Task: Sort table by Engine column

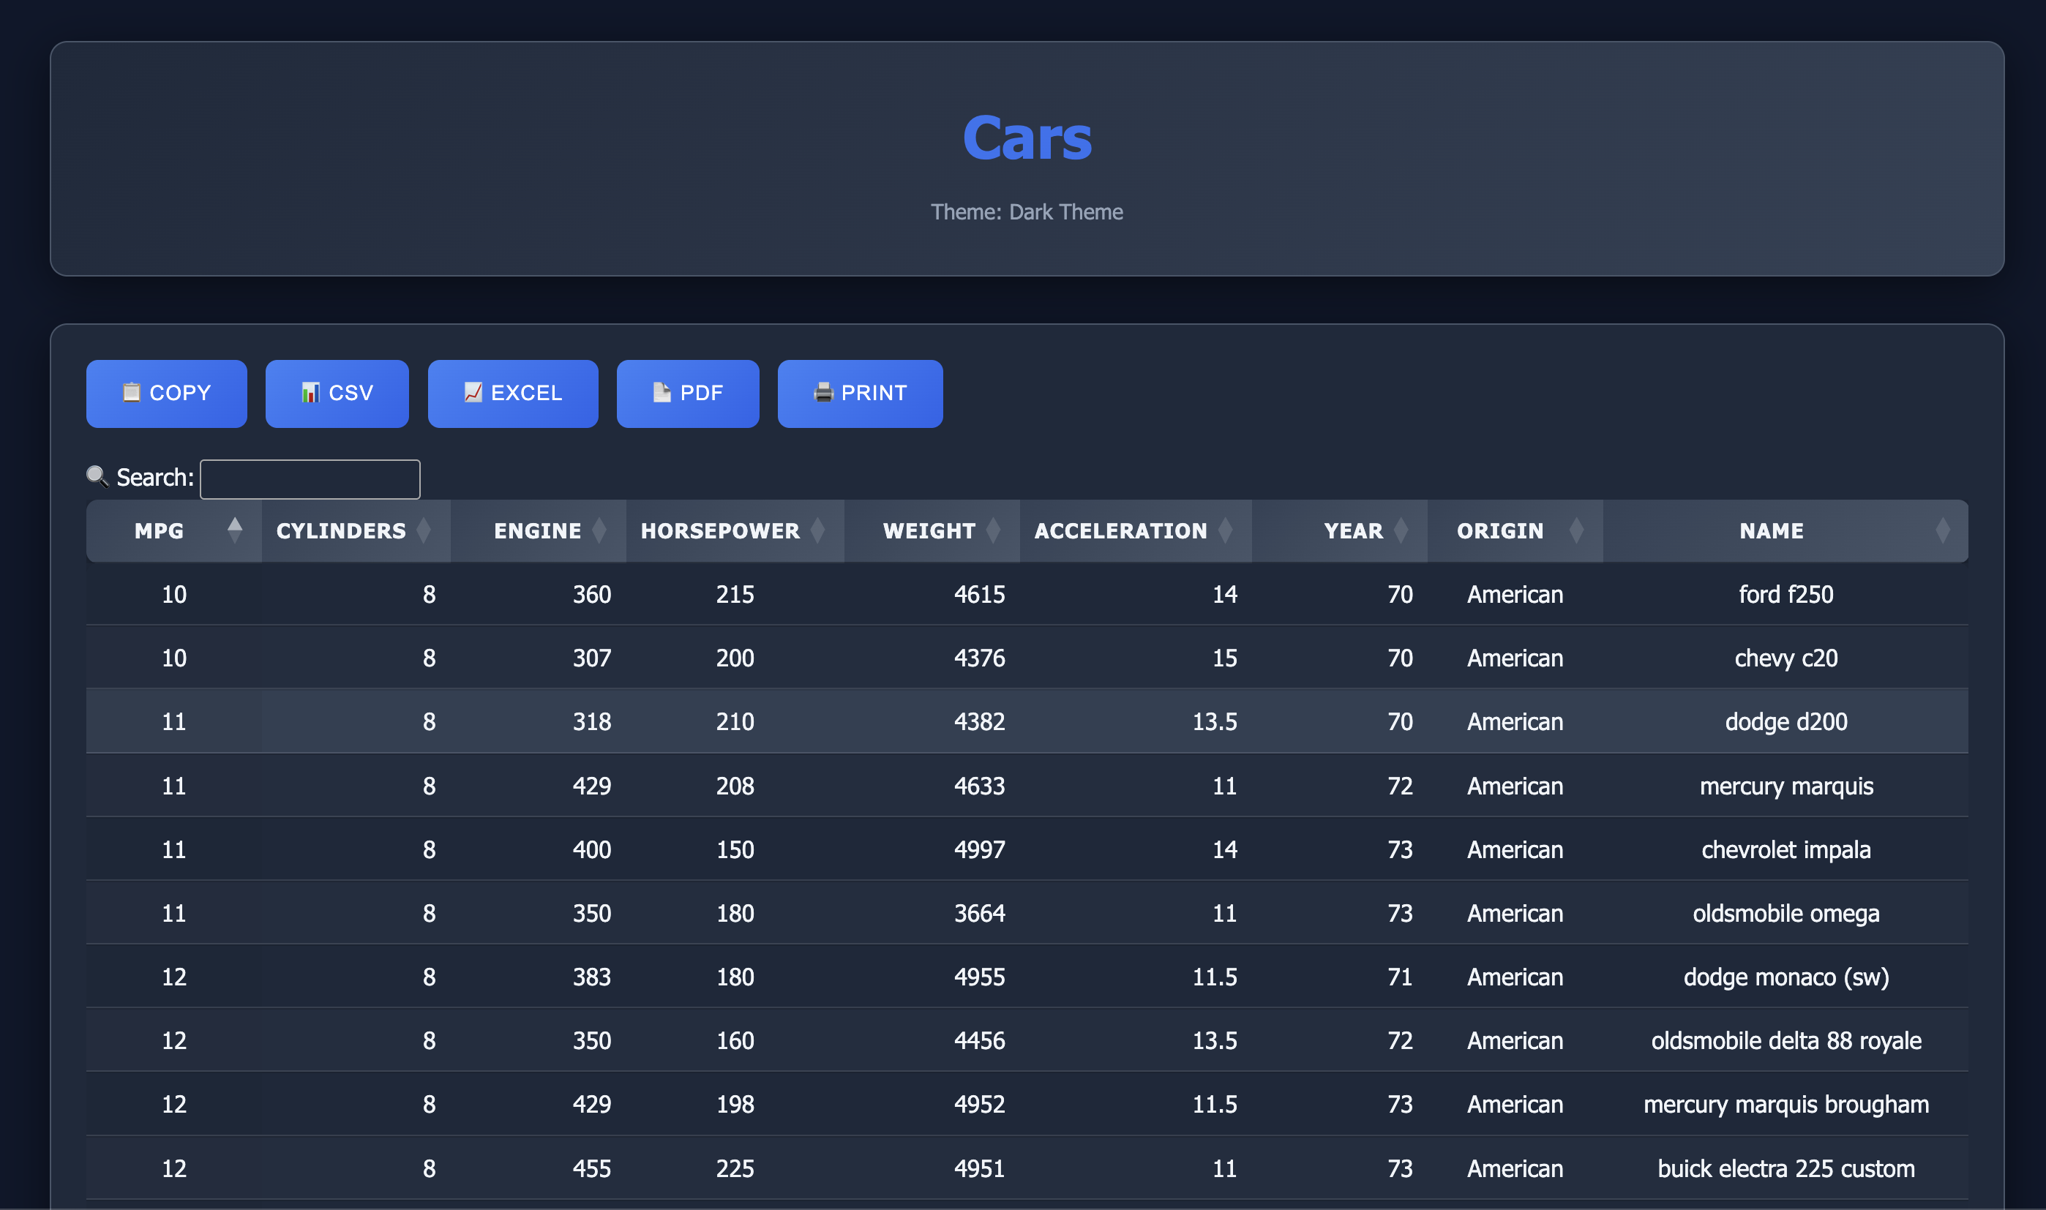Action: [537, 530]
